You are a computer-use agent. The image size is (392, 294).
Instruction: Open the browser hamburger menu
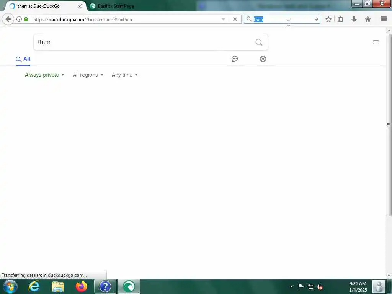coord(384,19)
